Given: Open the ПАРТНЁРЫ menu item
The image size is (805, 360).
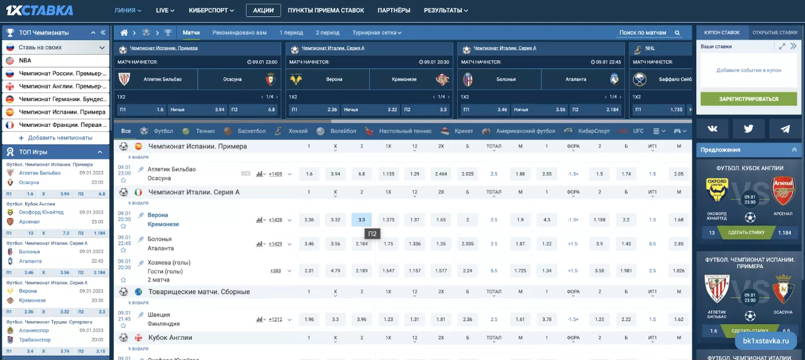Looking at the screenshot, I should click(394, 11).
